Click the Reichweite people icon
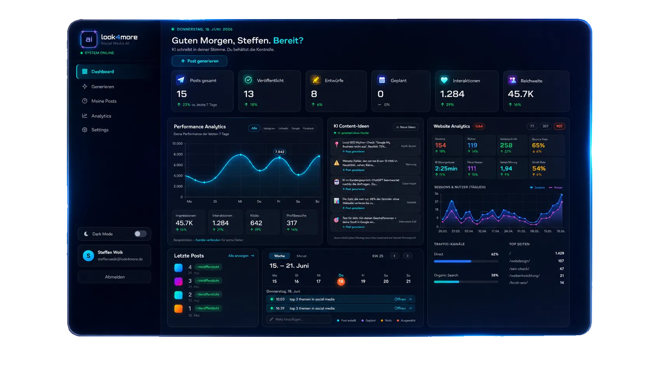 coord(512,80)
